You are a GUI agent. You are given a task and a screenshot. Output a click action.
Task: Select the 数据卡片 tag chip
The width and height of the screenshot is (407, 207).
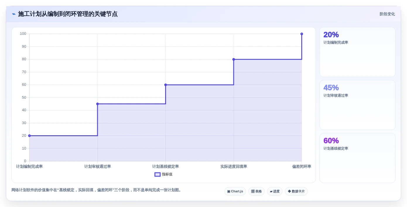point(296,191)
